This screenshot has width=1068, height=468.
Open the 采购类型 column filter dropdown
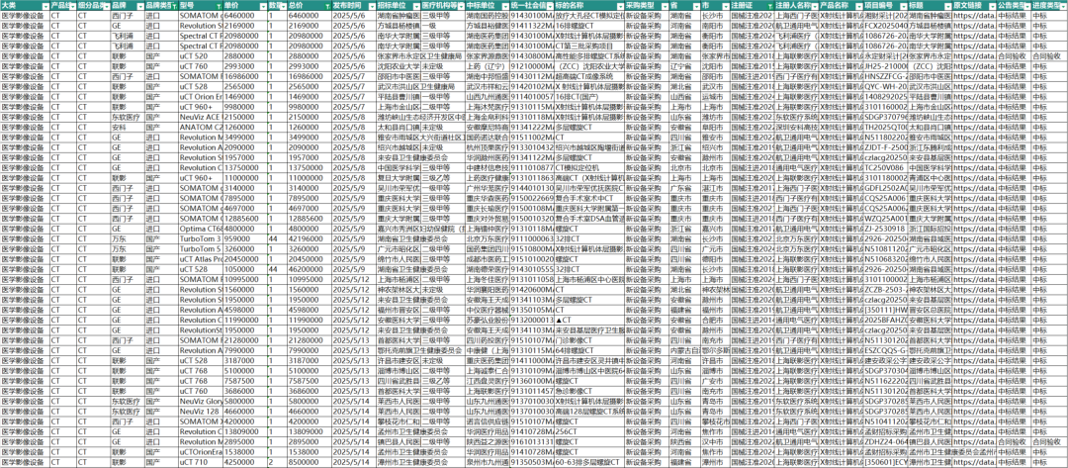click(664, 5)
